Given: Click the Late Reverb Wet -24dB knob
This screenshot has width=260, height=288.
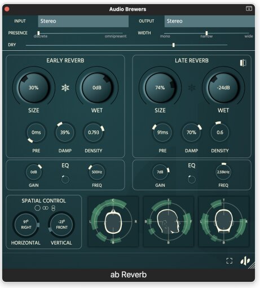Looking at the screenshot, I should point(223,88).
